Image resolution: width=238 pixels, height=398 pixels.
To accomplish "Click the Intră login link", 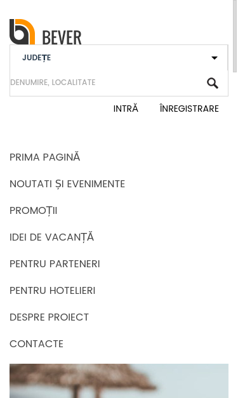I will (126, 109).
